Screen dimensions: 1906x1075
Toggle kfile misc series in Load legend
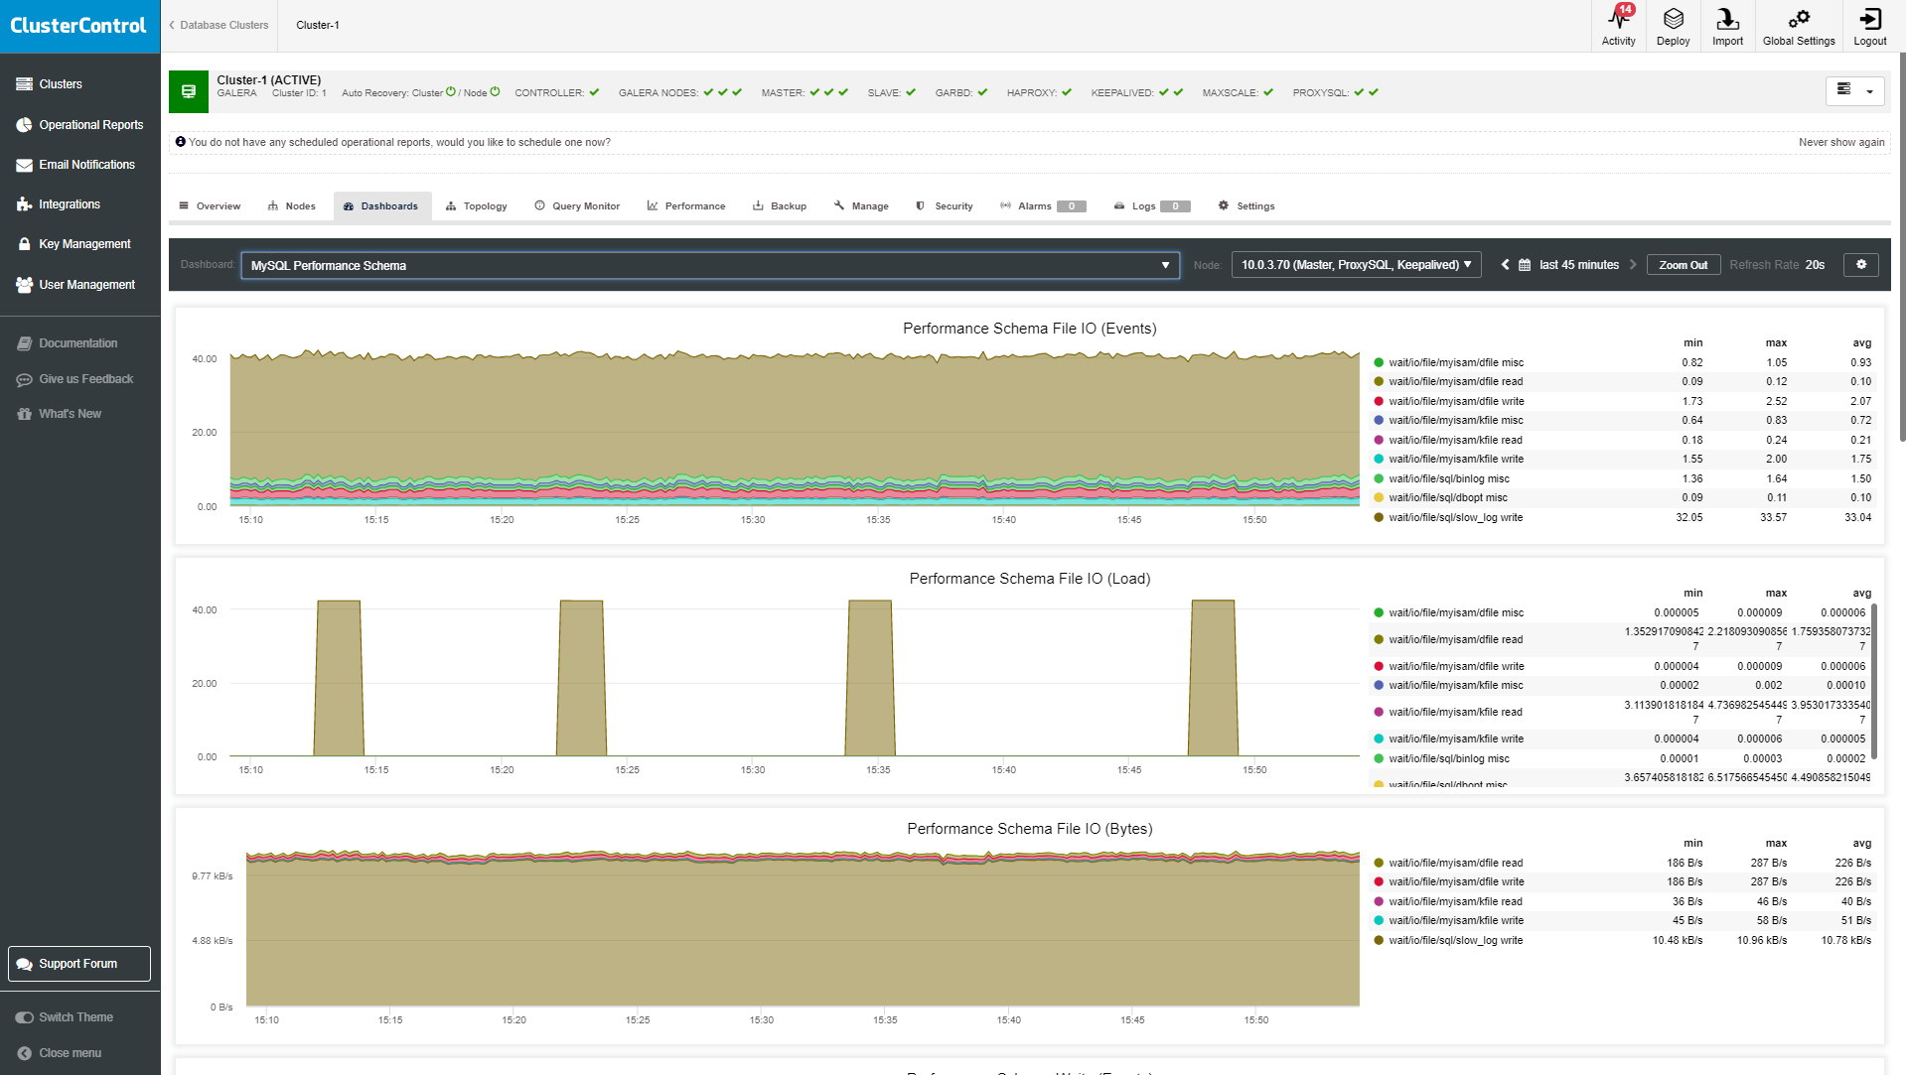(1456, 685)
